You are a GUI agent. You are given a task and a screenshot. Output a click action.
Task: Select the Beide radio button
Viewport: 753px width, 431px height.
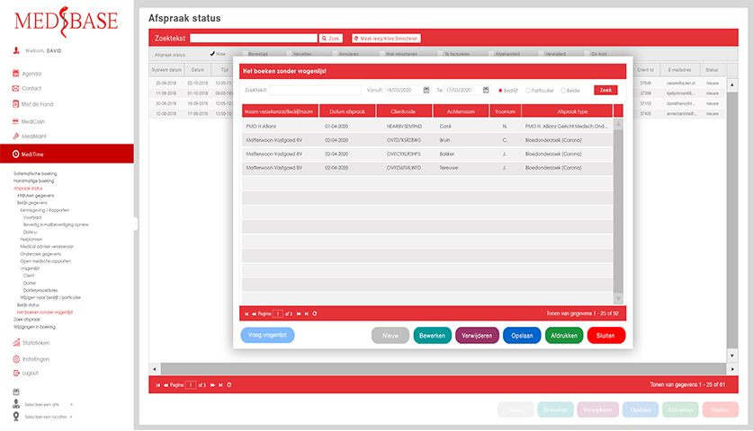(563, 90)
